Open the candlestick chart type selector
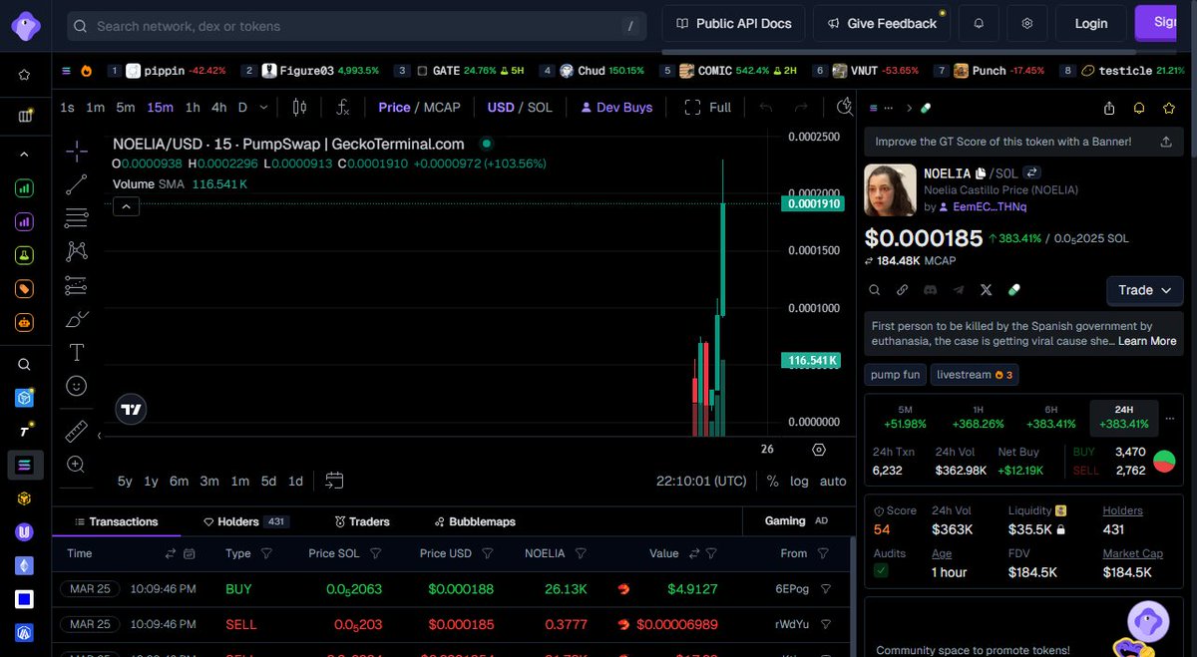The width and height of the screenshot is (1197, 657). coord(299,107)
